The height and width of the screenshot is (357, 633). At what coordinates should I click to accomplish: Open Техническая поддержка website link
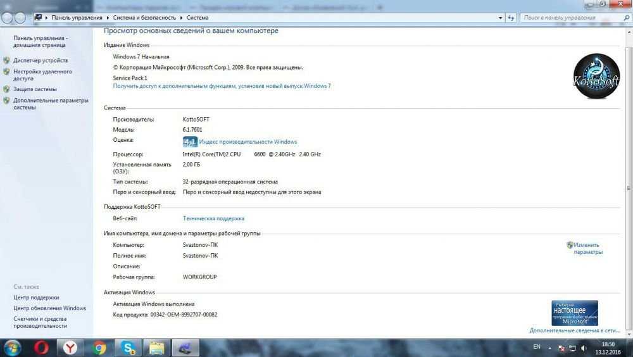click(213, 218)
